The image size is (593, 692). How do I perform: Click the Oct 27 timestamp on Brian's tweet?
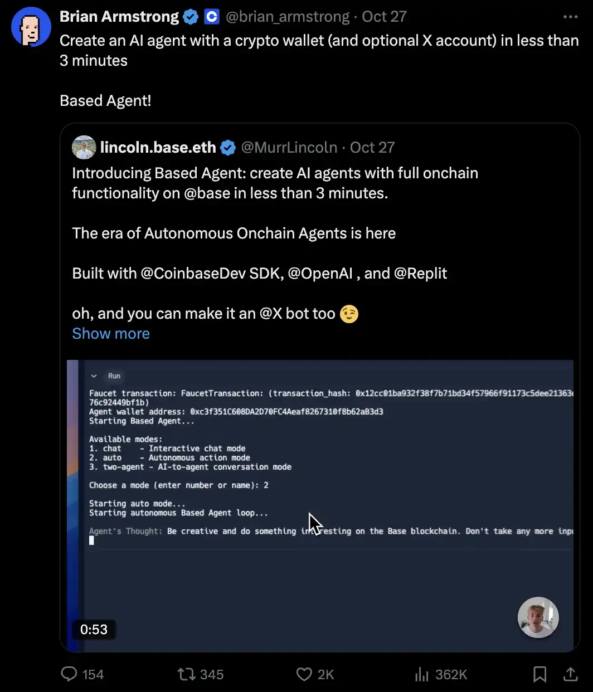[384, 17]
